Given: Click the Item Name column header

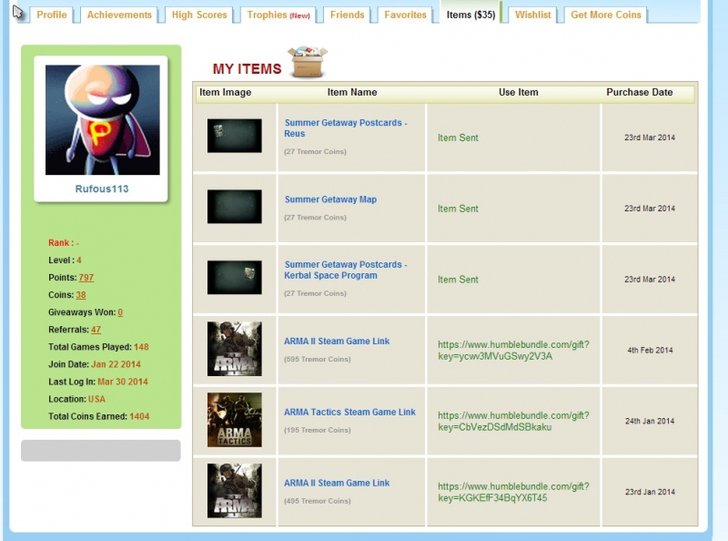Looking at the screenshot, I should click(x=352, y=92).
